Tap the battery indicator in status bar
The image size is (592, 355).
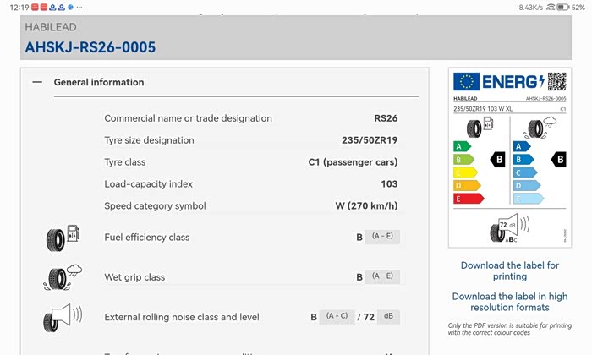pyautogui.click(x=562, y=7)
